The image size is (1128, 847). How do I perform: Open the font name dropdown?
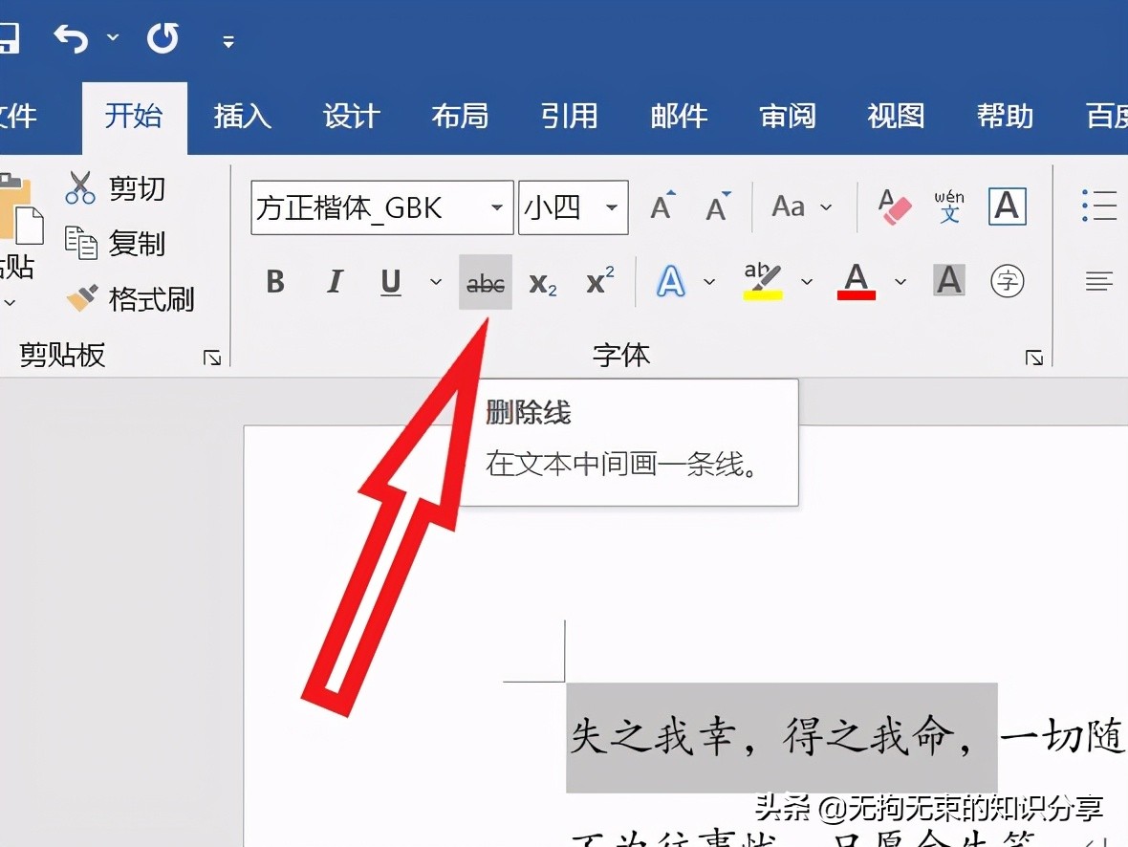click(496, 207)
